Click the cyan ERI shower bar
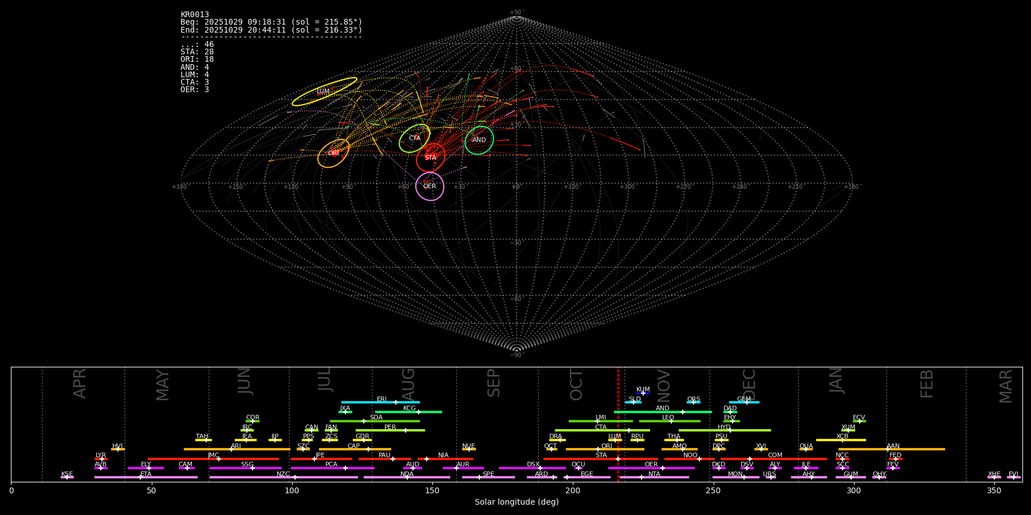The width and height of the screenshot is (1031, 515). pyautogui.click(x=380, y=402)
